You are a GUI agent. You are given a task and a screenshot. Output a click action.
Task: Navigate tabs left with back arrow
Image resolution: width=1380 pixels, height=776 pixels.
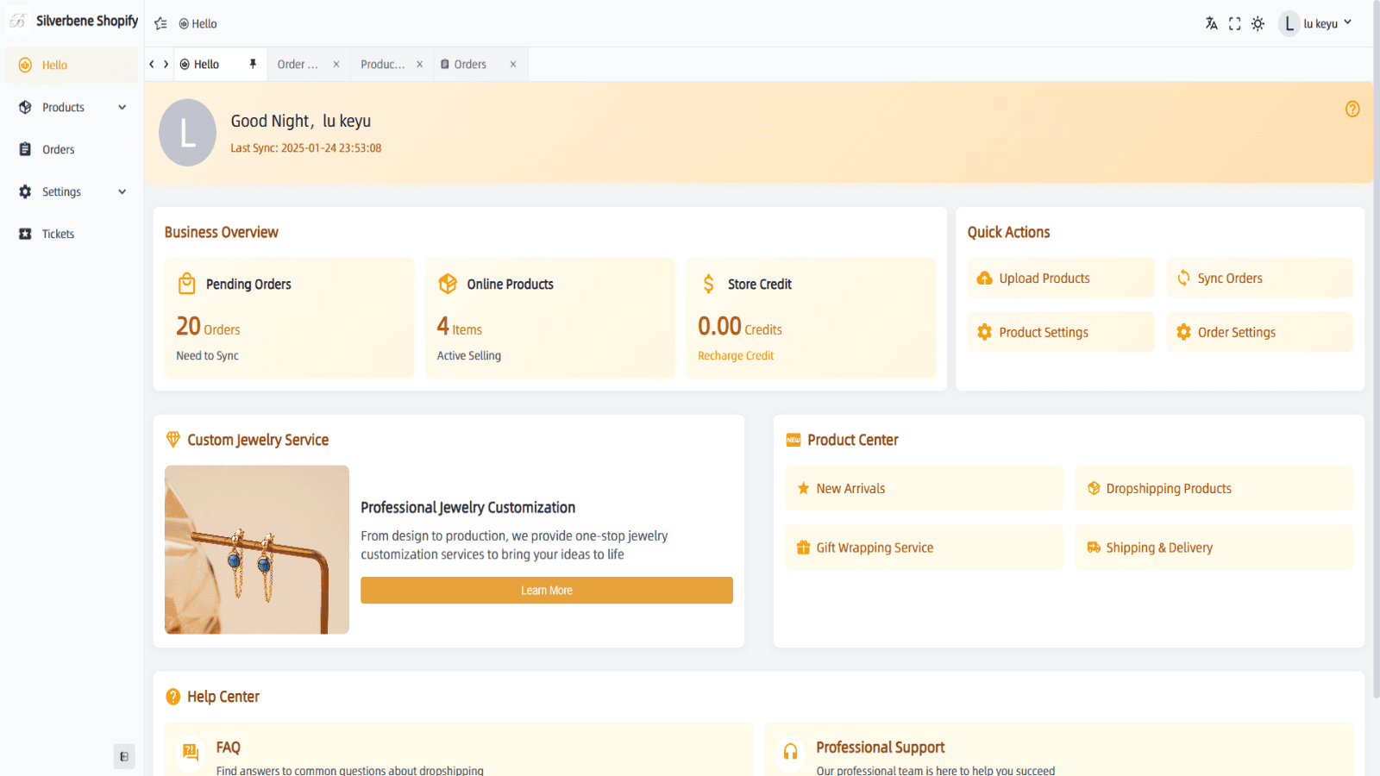pos(152,65)
